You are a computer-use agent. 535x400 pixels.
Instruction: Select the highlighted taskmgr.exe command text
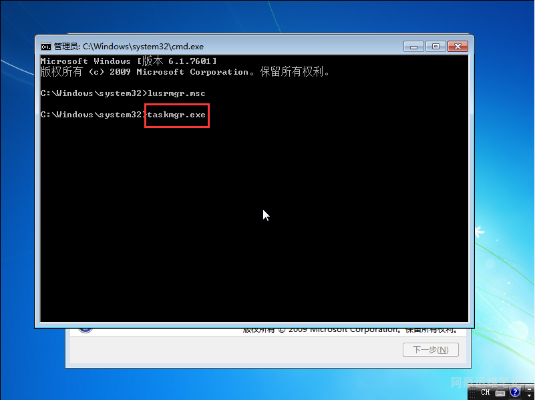tap(176, 115)
